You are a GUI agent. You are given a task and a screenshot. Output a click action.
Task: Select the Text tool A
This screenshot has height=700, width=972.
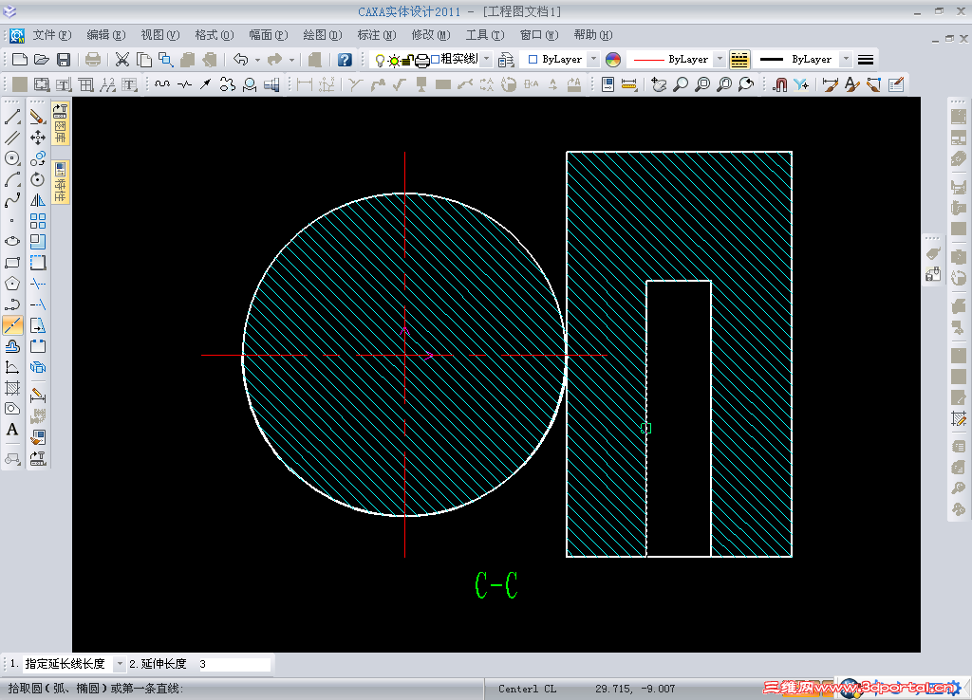coord(12,430)
